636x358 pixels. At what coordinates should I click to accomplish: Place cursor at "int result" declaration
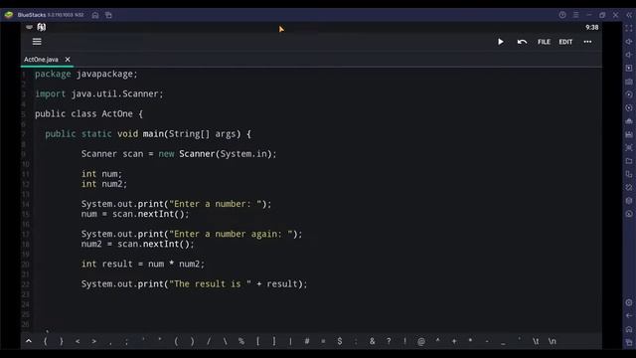click(x=106, y=265)
